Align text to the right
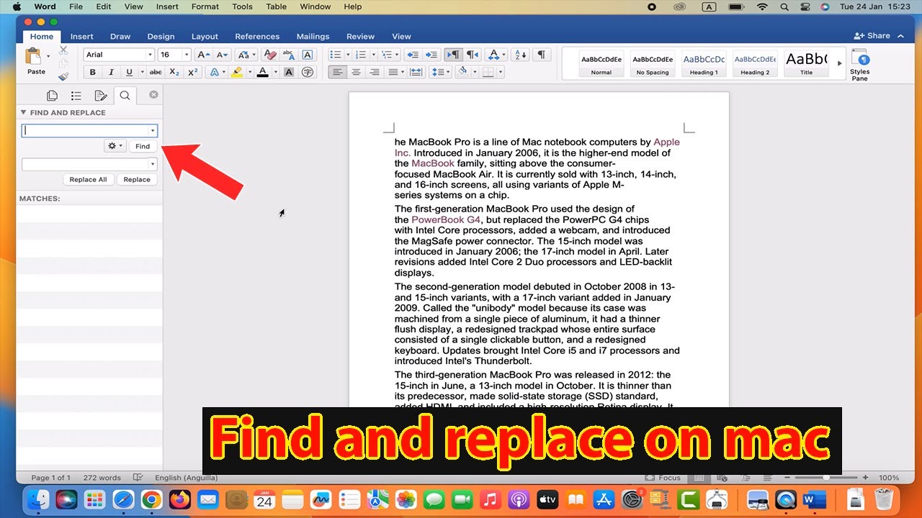Screen dimensions: 922x518 coord(374,72)
